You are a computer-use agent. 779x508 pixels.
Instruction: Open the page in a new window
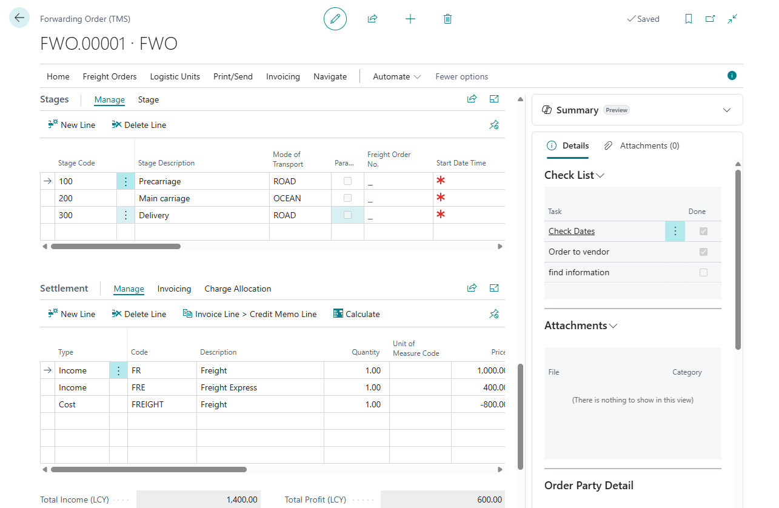point(710,19)
